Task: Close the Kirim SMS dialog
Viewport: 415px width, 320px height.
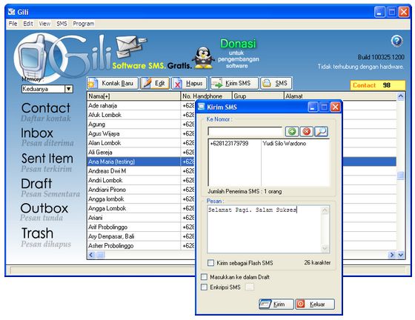Action: pyautogui.click(x=335, y=107)
